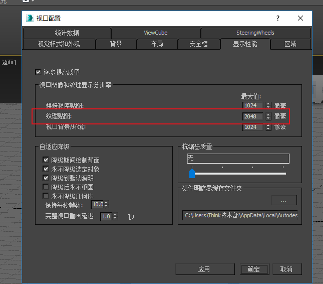This screenshot has height=284, width=323.
Task: Open the 区域 tab
Action: 290,44
